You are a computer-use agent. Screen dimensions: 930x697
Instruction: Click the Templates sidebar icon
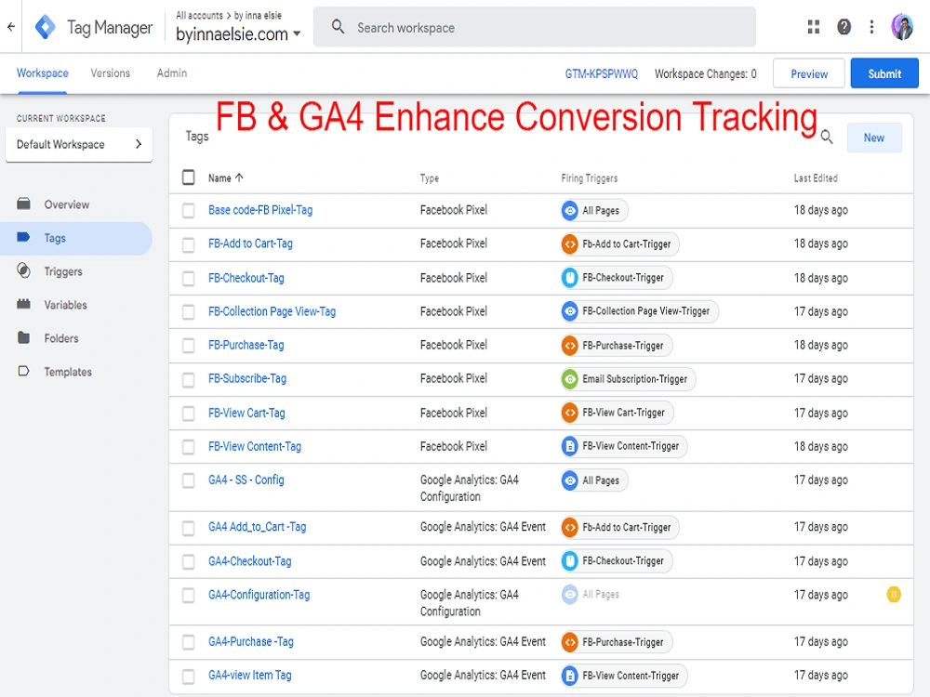coord(24,371)
